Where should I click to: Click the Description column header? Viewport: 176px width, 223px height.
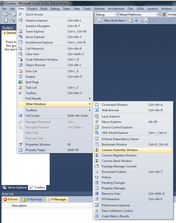pyautogui.click(x=19, y=205)
